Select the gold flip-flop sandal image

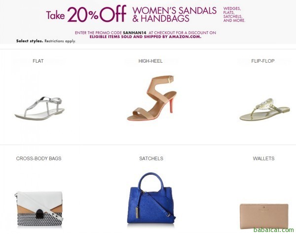click(x=261, y=110)
